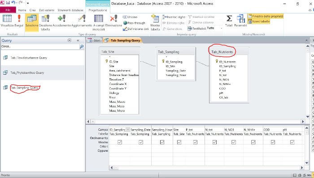Open the quick access toolbar customize arrow
This screenshot has width=314, height=178.
(x=28, y=3)
